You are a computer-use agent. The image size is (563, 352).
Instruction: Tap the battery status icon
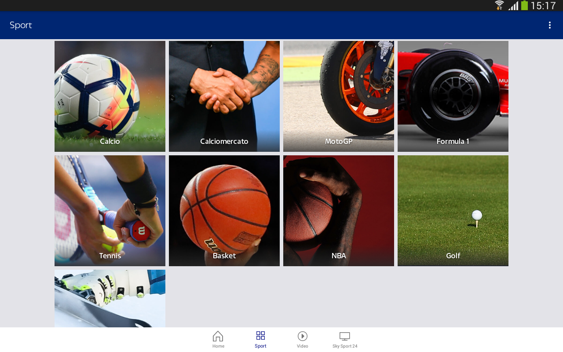pos(524,6)
